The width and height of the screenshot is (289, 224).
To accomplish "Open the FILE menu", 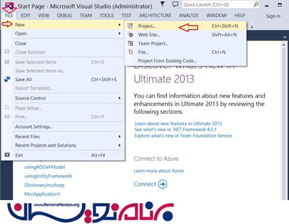I will click(9, 15).
